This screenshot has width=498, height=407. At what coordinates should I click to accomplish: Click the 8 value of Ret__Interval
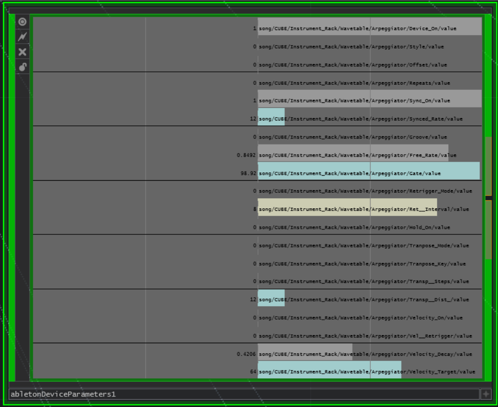pos(255,209)
